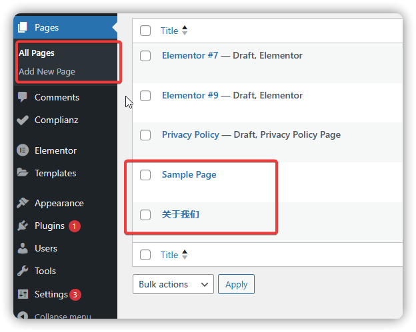
Task: Open Add New Page submenu item
Action: coord(47,71)
